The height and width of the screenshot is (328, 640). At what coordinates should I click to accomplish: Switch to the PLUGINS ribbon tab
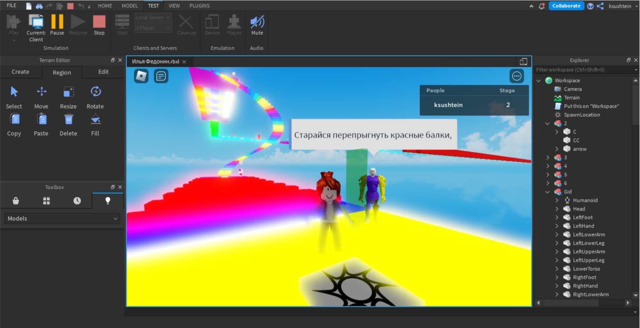(200, 6)
